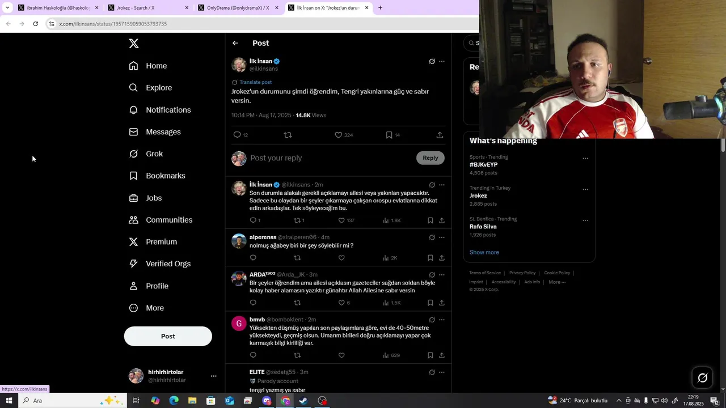Repost the main post

pos(288,135)
